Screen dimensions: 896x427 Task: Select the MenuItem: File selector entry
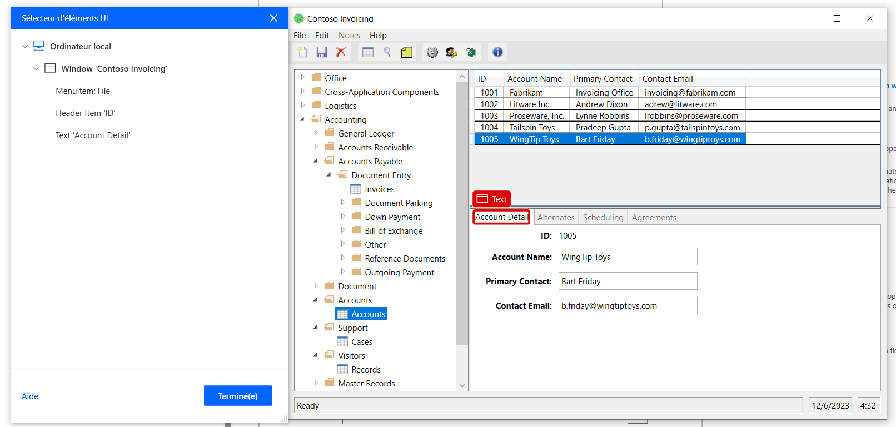83,91
